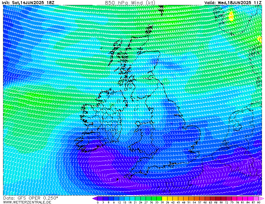Click the yellow wind maximum patch over Norway
Screen dimensions: 265x204
[x=231, y=16]
